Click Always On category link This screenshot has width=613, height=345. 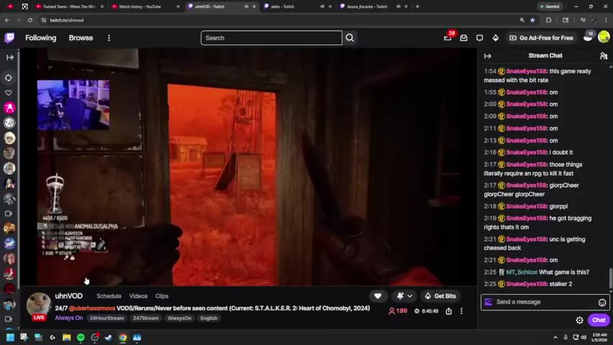click(x=69, y=318)
